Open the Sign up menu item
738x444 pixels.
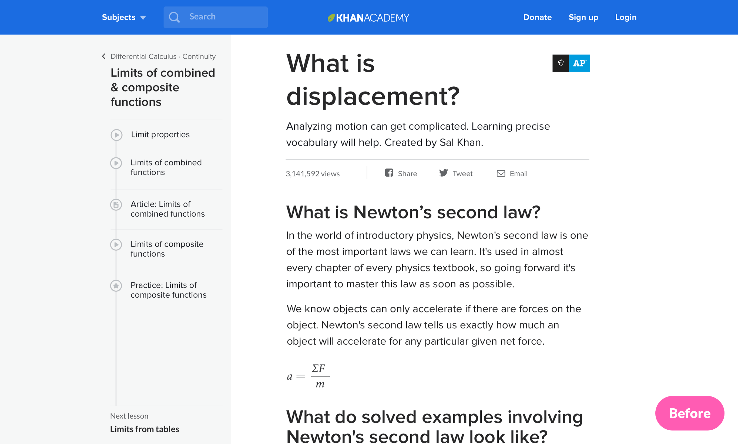pyautogui.click(x=583, y=17)
